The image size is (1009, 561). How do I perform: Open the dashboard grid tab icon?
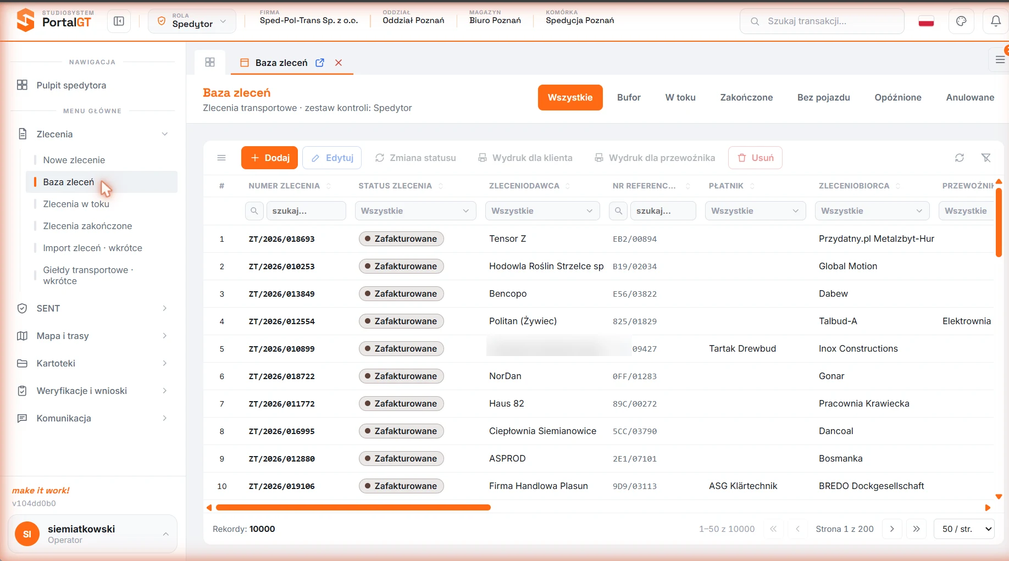click(x=210, y=62)
